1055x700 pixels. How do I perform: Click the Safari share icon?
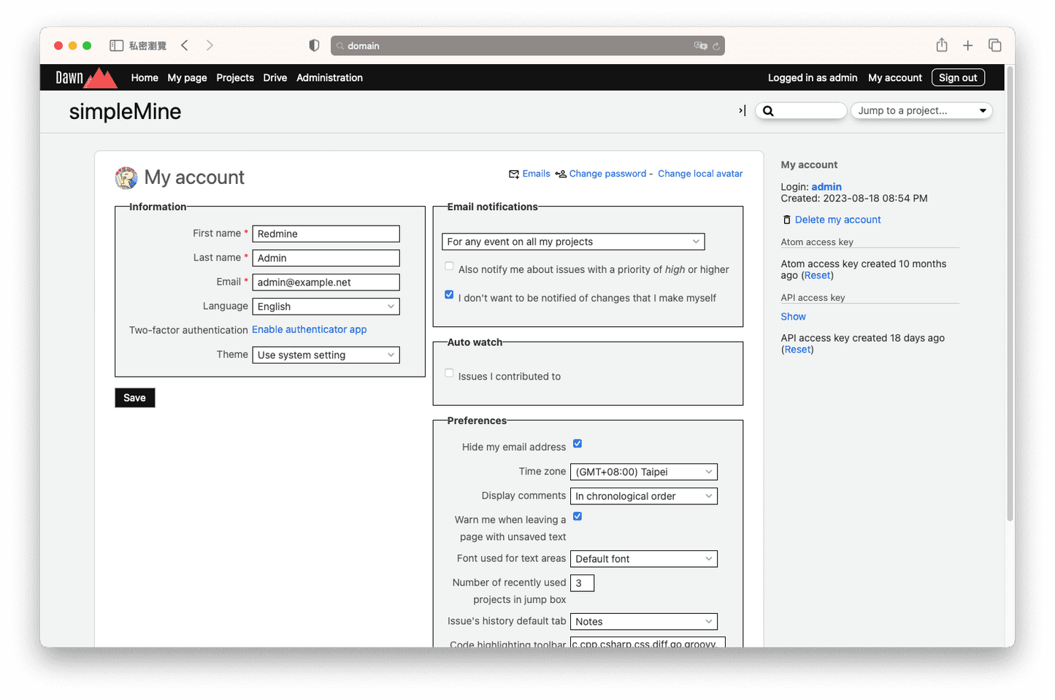tap(941, 45)
